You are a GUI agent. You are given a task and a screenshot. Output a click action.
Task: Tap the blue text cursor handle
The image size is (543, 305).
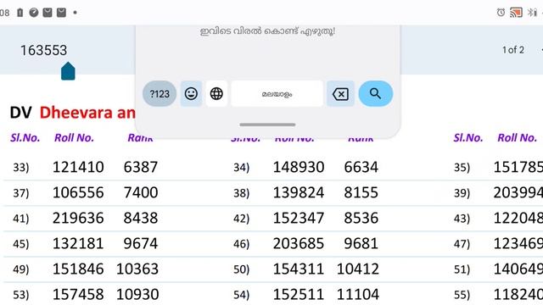pyautogui.click(x=68, y=71)
